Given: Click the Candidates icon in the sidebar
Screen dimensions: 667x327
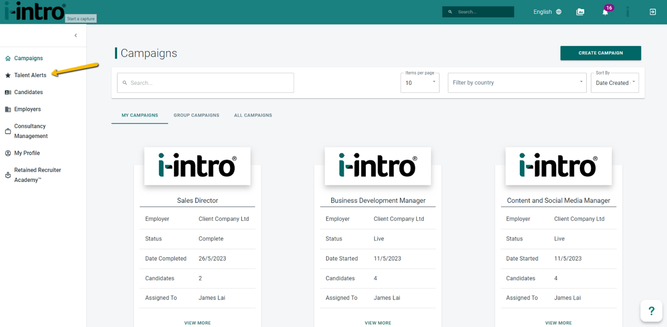Looking at the screenshot, I should pyautogui.click(x=8, y=92).
